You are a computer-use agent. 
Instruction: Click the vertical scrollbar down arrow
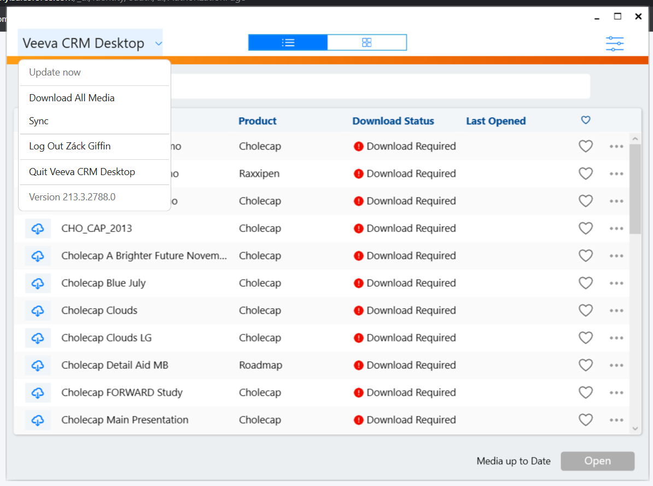635,429
